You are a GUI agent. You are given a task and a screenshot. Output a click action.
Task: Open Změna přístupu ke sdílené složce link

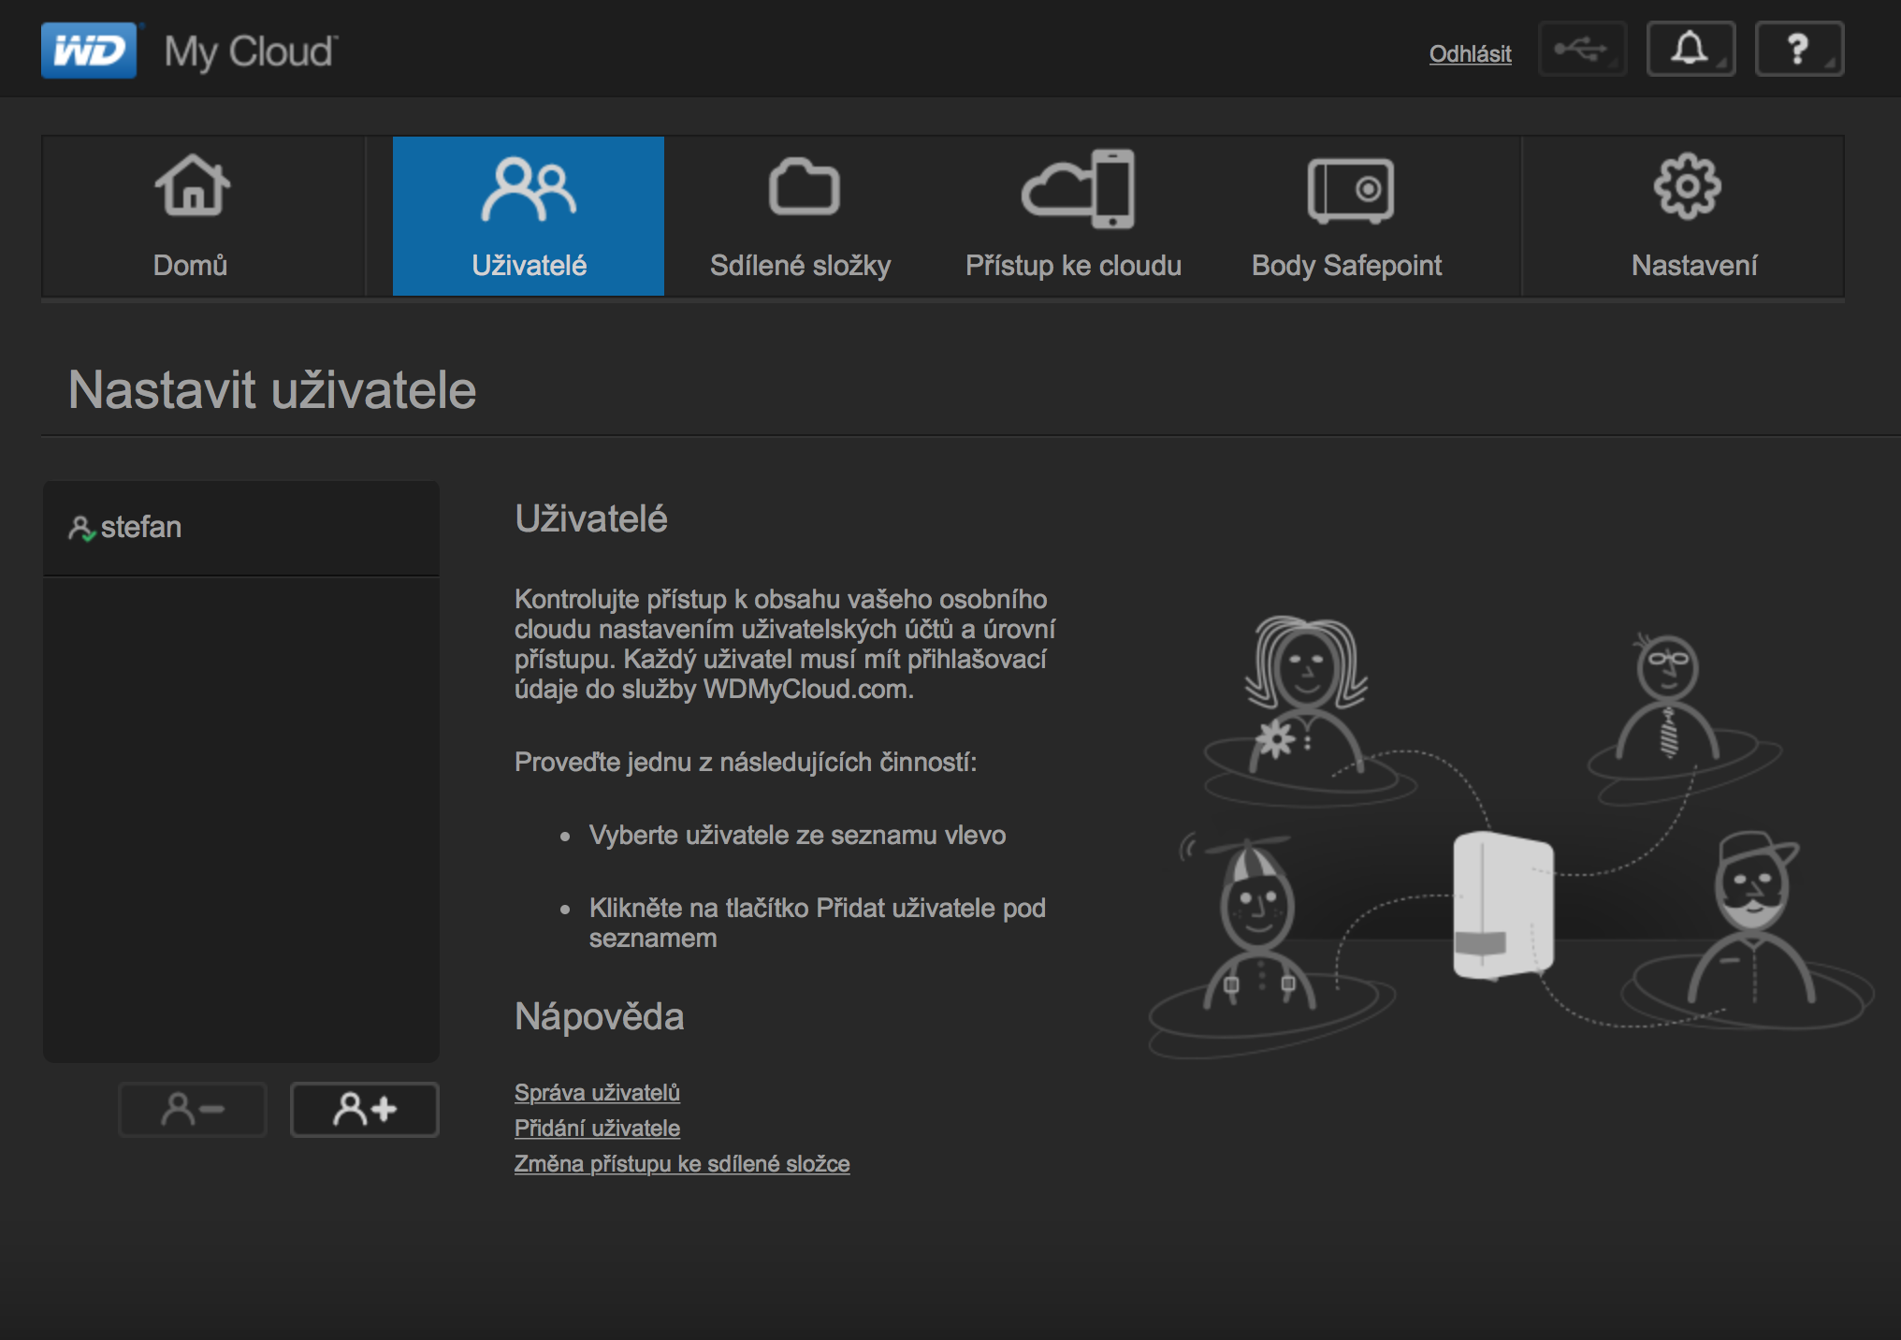(x=682, y=1164)
